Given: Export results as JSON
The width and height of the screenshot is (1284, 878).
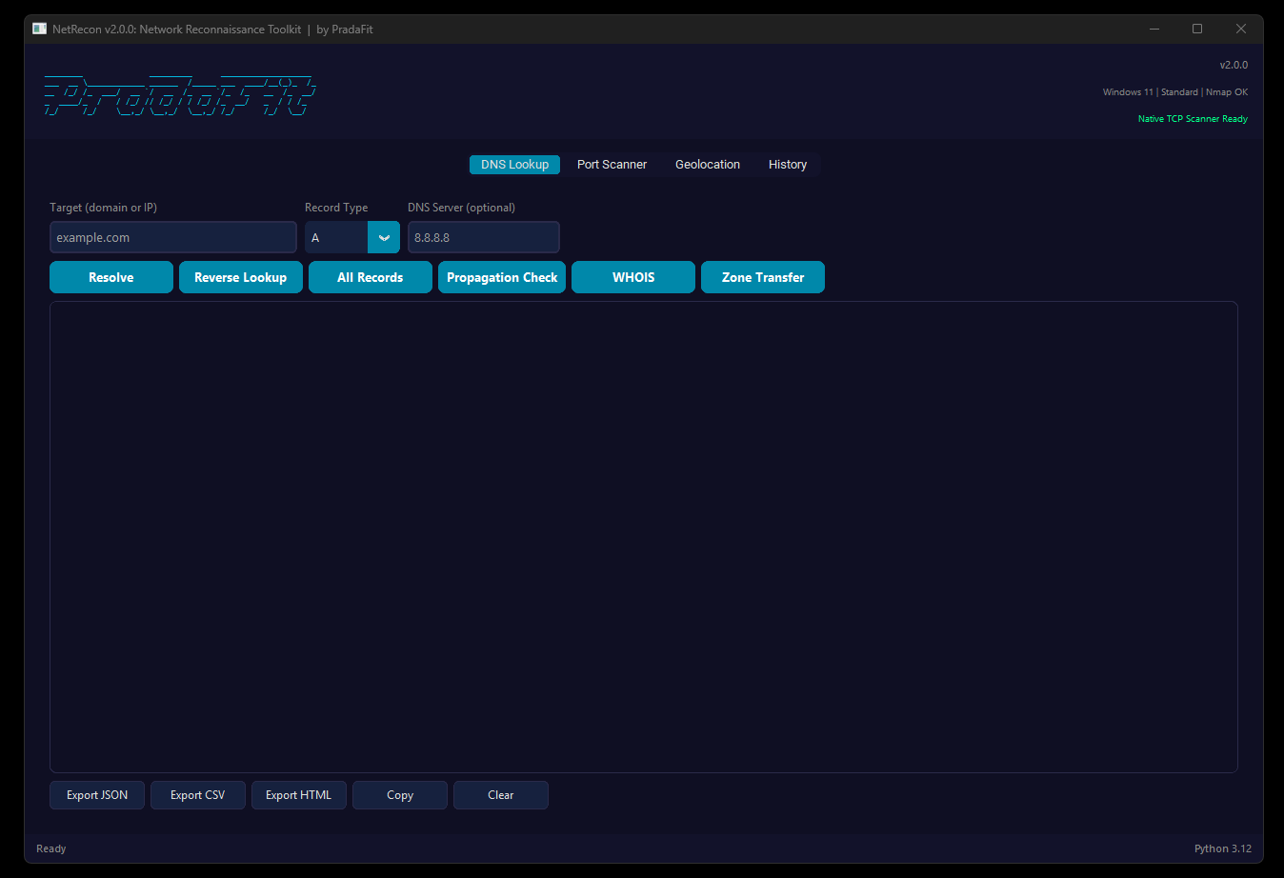Looking at the screenshot, I should 97,795.
